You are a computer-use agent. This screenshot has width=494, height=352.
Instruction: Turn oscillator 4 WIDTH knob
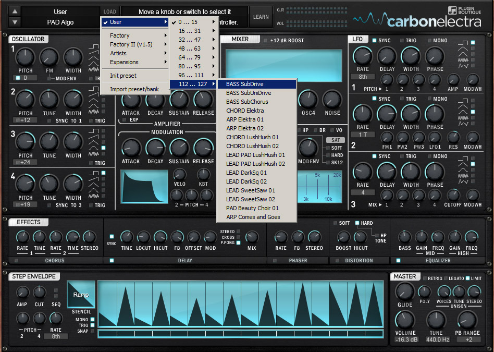pos(73,185)
